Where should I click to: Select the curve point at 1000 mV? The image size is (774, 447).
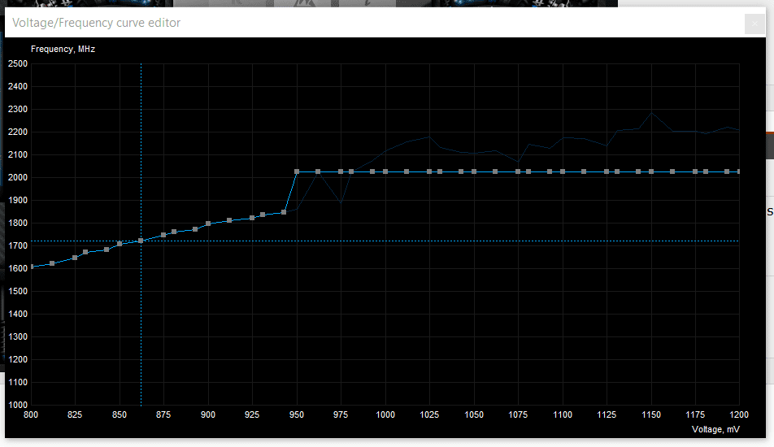click(x=385, y=171)
